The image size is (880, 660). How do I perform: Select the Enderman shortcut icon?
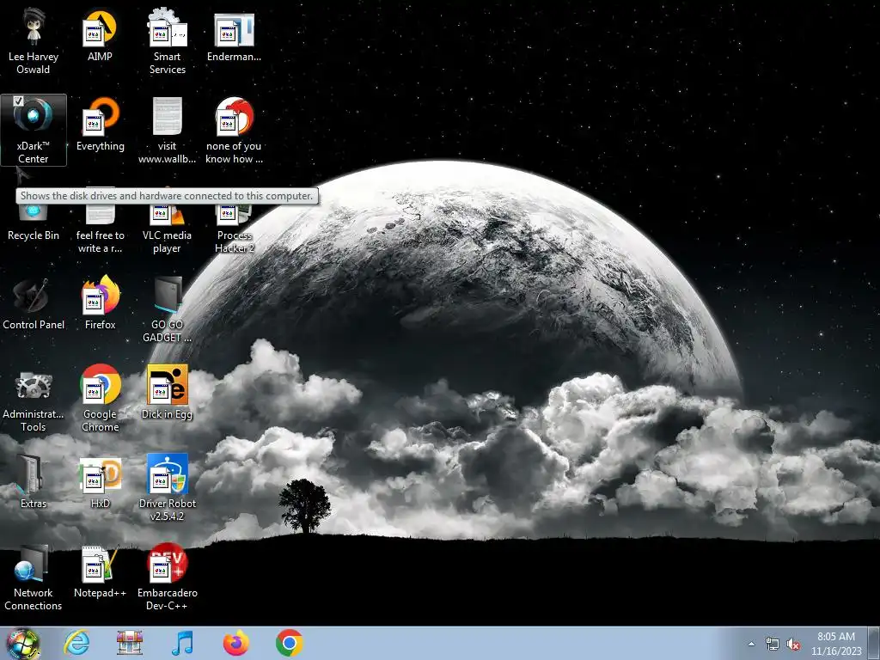(x=234, y=35)
